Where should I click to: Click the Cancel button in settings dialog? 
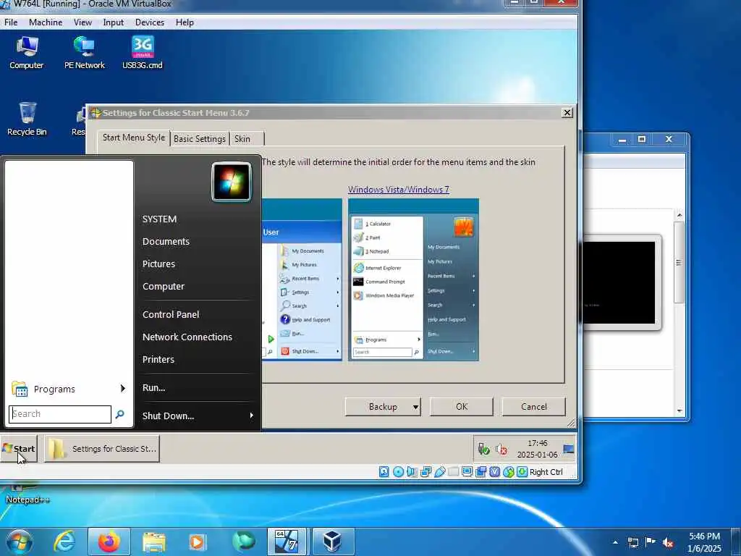pos(533,407)
